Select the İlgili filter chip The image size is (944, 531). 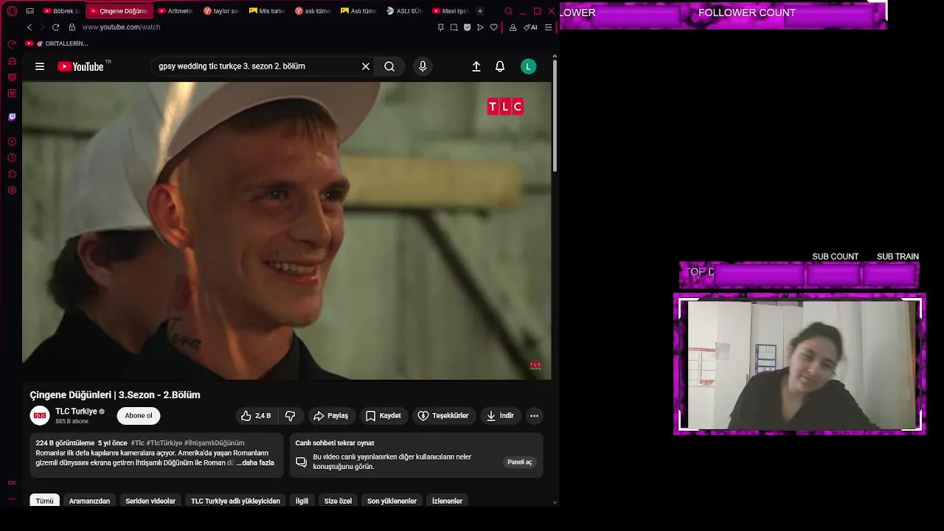[302, 501]
